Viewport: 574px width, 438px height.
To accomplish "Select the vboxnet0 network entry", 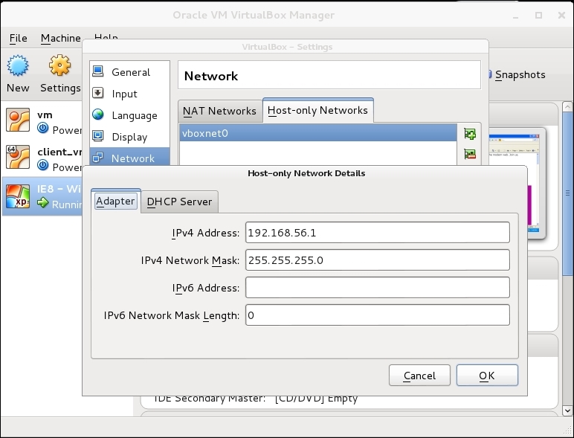I will tap(318, 133).
